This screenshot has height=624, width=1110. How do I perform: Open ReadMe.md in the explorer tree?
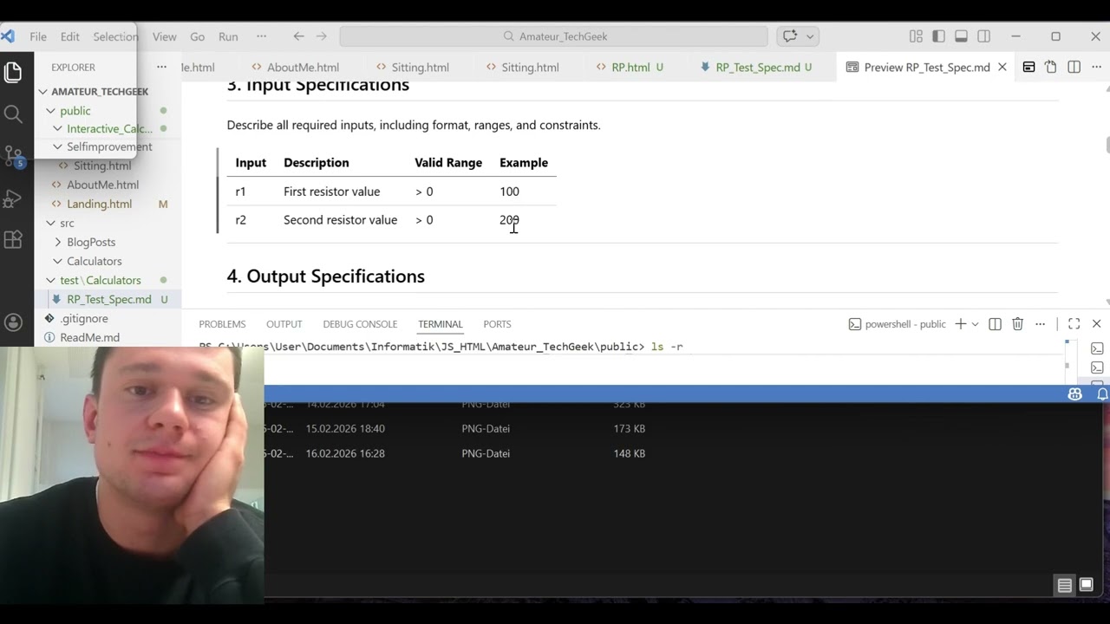pos(89,337)
